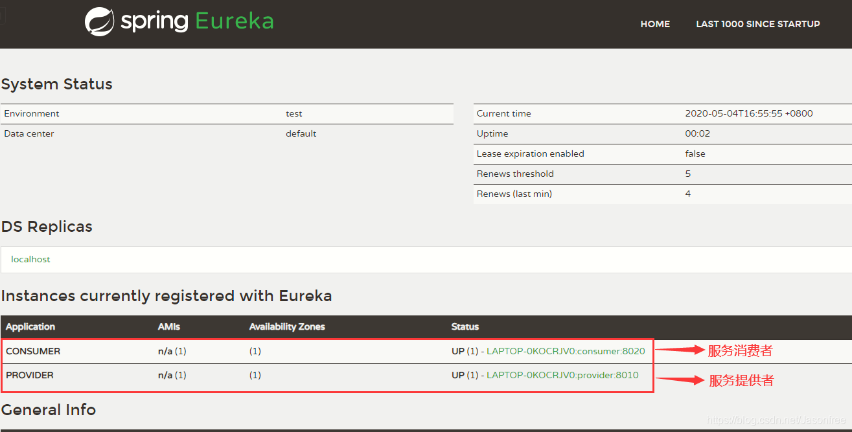The width and height of the screenshot is (852, 432).
Task: Select the Environment label
Action: pyautogui.click(x=32, y=113)
